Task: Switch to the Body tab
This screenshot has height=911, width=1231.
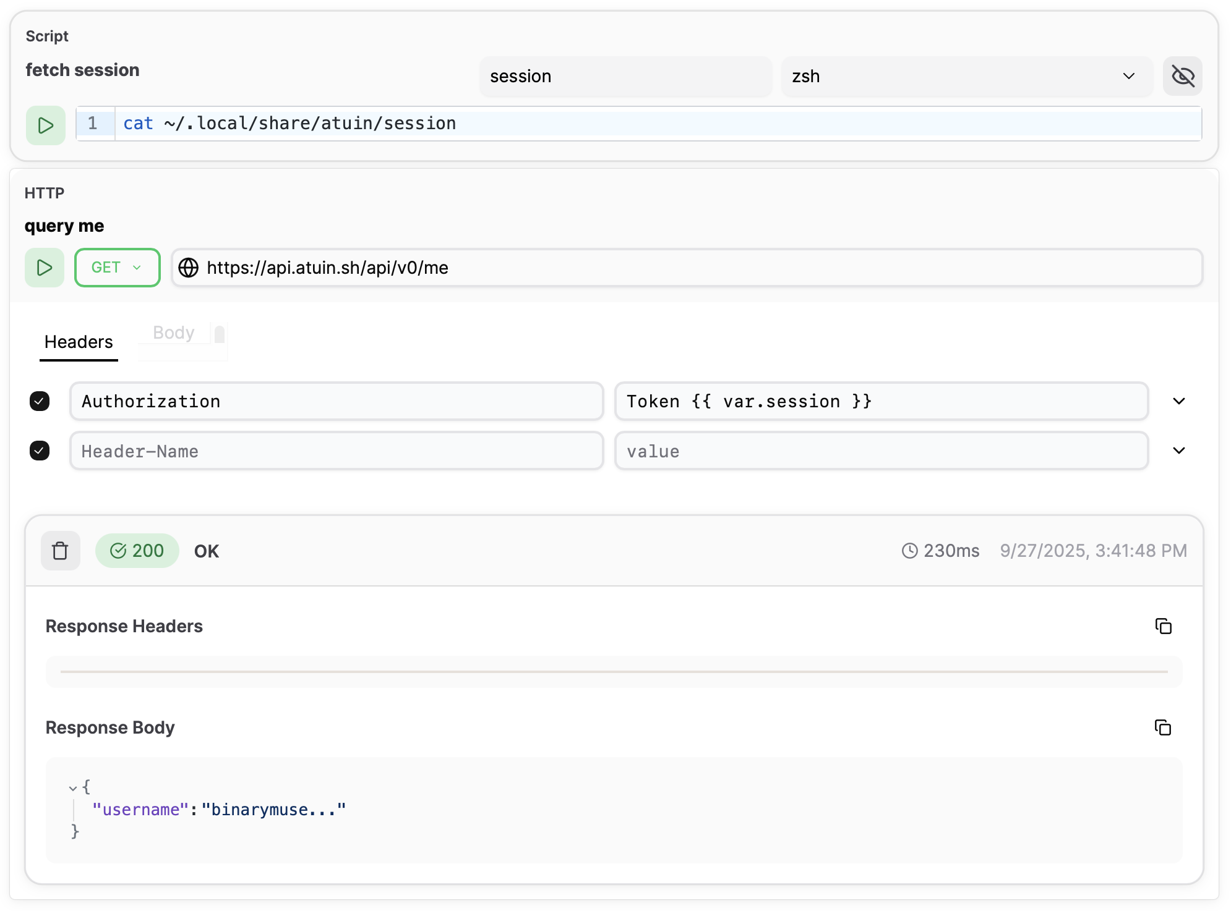Action: pyautogui.click(x=174, y=333)
